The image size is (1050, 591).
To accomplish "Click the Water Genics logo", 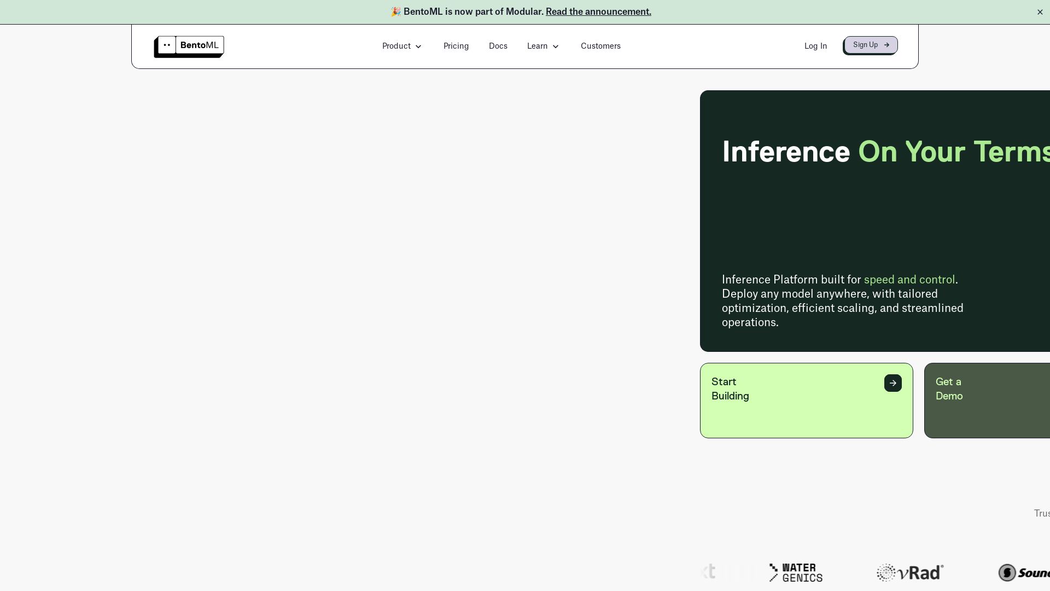I will pos(796,572).
